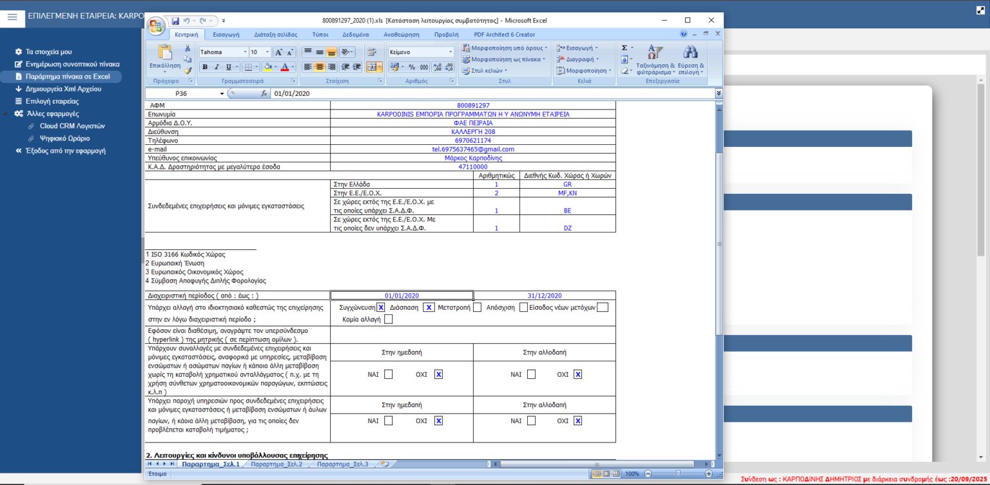
Task: Click the Italic formatting button
Action: point(217,67)
